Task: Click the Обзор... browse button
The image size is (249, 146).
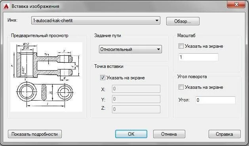Action: [182, 21]
